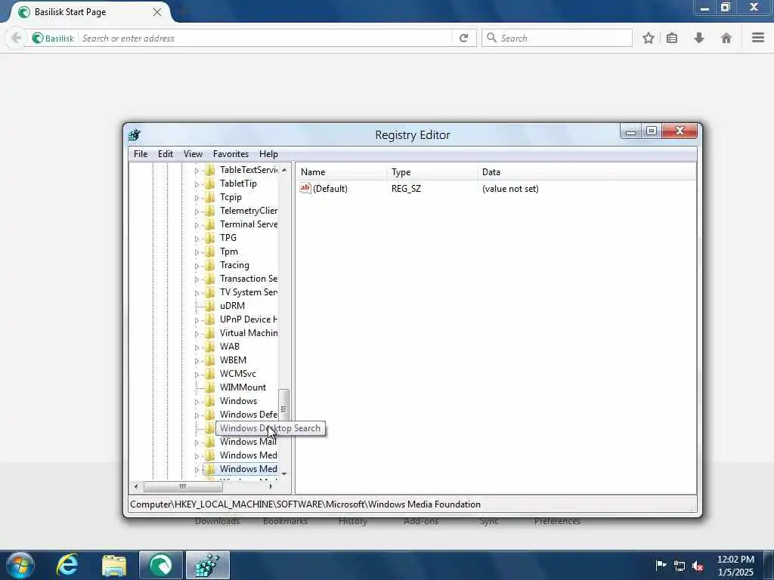Screen dimensions: 774x580
Task: Open File Explorer from the taskbar
Action: coord(114,565)
